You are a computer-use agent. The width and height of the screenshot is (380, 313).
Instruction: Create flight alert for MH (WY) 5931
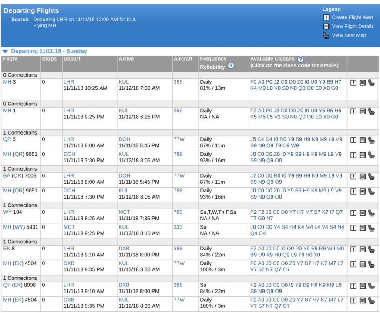tap(353, 228)
